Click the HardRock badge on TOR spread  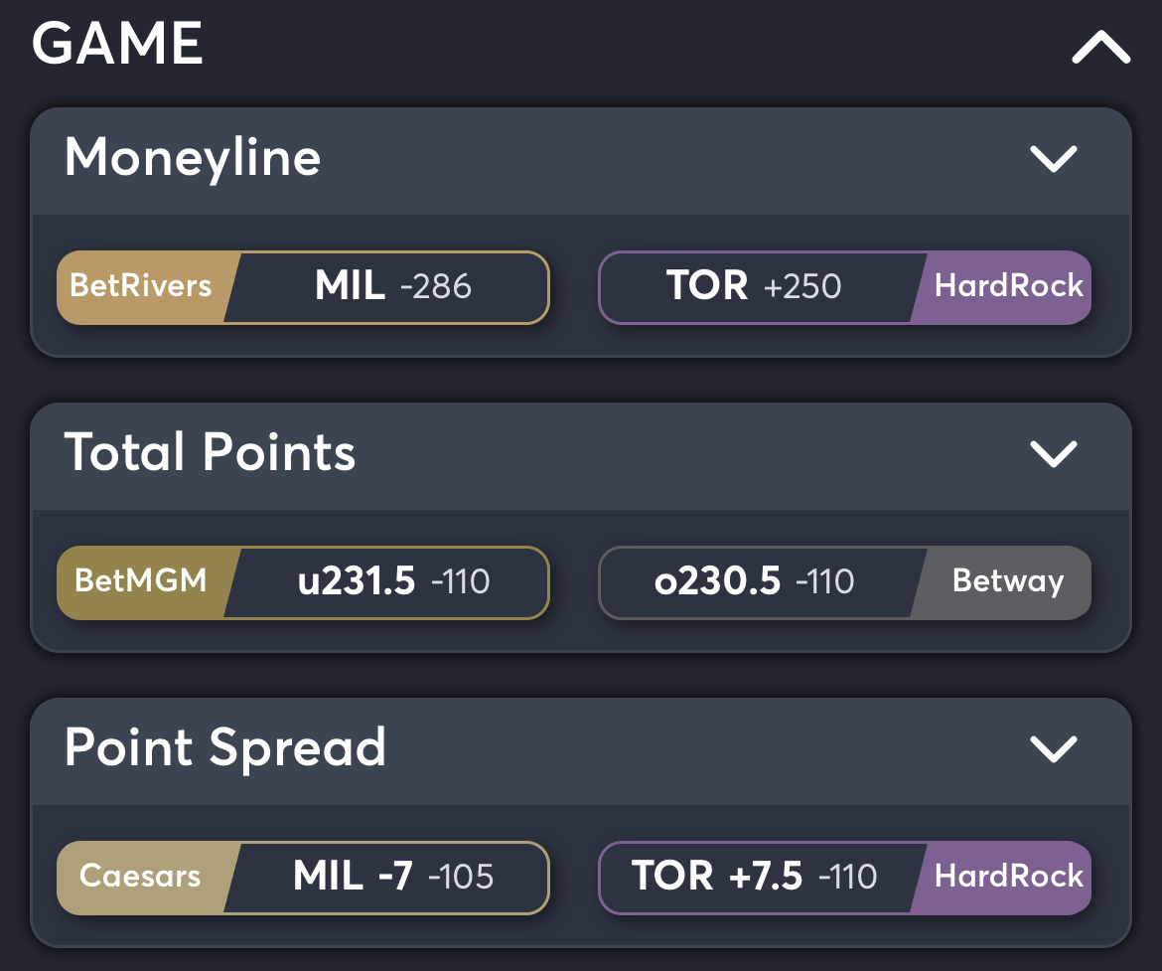coord(1010,878)
